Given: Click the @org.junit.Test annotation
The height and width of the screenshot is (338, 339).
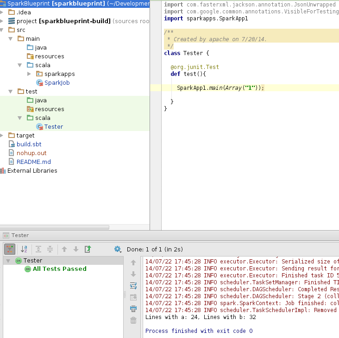Looking at the screenshot, I should tap(195, 67).
